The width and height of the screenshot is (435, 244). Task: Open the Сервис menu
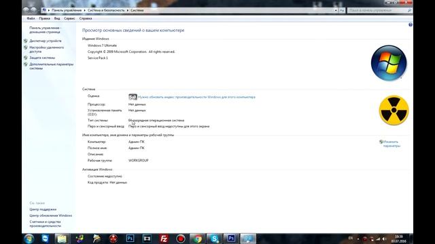[69, 18]
